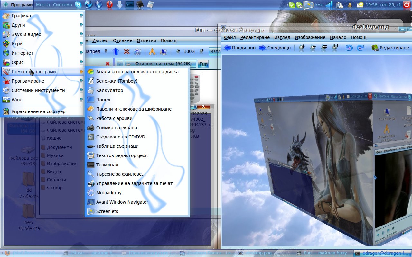Click Файлова система (64 GB) path button
The height and width of the screenshot is (257, 412).
(x=160, y=64)
